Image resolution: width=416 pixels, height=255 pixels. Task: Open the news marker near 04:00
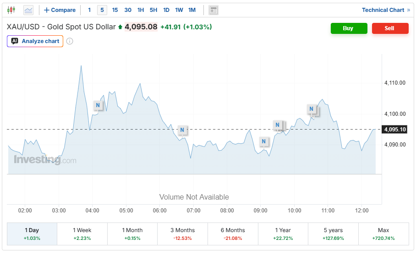click(x=98, y=105)
